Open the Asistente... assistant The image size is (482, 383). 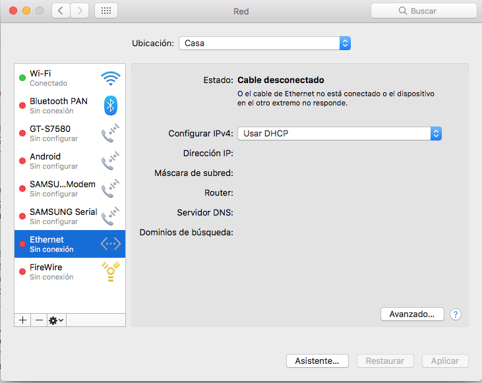(x=317, y=361)
